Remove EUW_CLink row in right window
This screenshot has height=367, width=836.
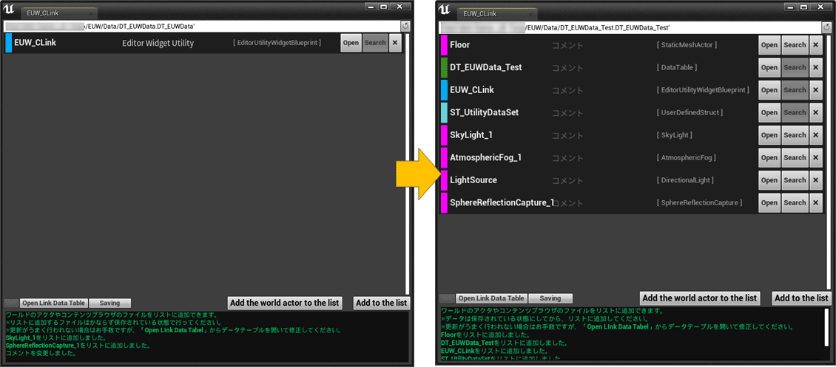point(816,90)
